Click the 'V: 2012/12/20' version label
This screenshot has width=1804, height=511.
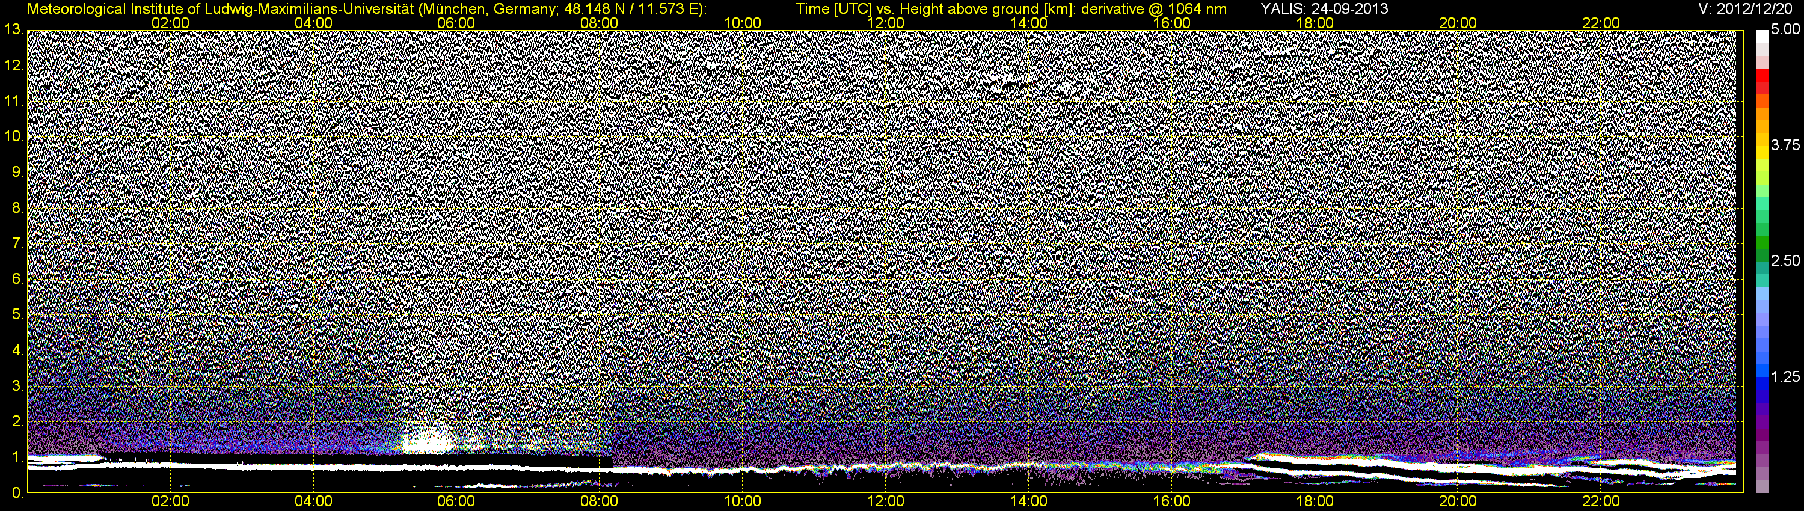[x=1746, y=9]
